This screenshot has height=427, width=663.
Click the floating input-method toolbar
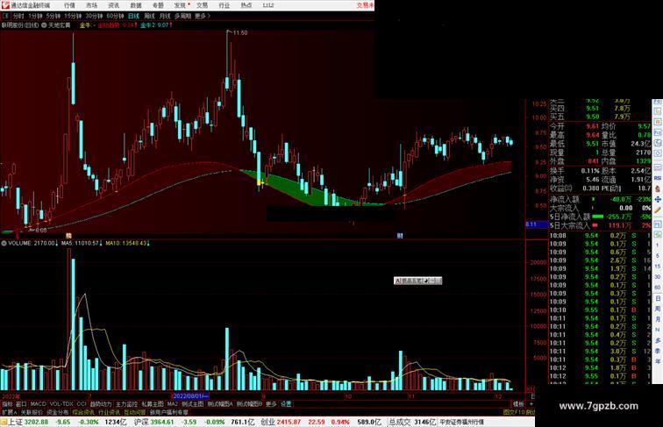(x=417, y=281)
